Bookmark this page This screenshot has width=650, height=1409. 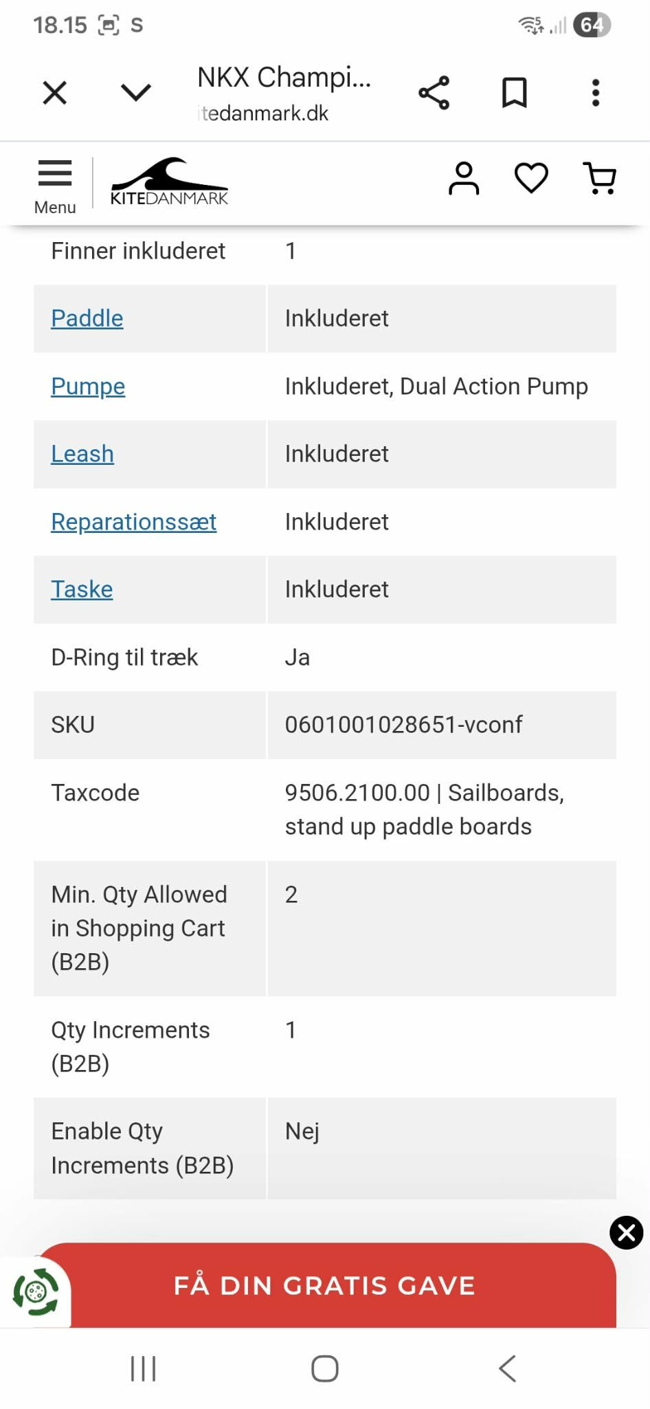point(514,93)
